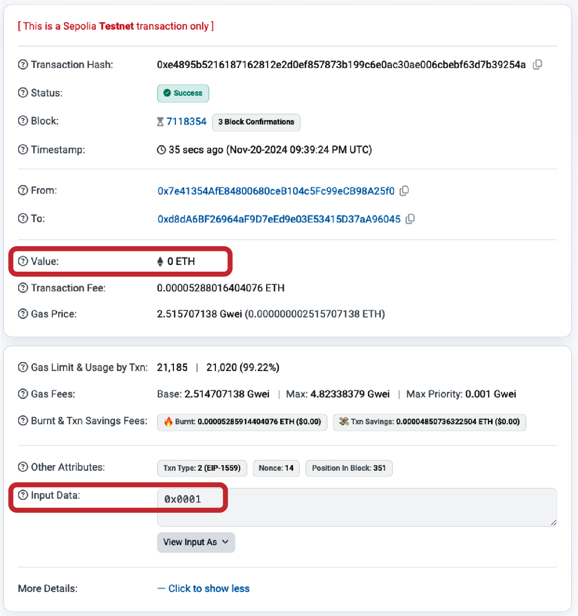Copy the transaction hash using the copy icon
578x616 pixels.
click(538, 64)
